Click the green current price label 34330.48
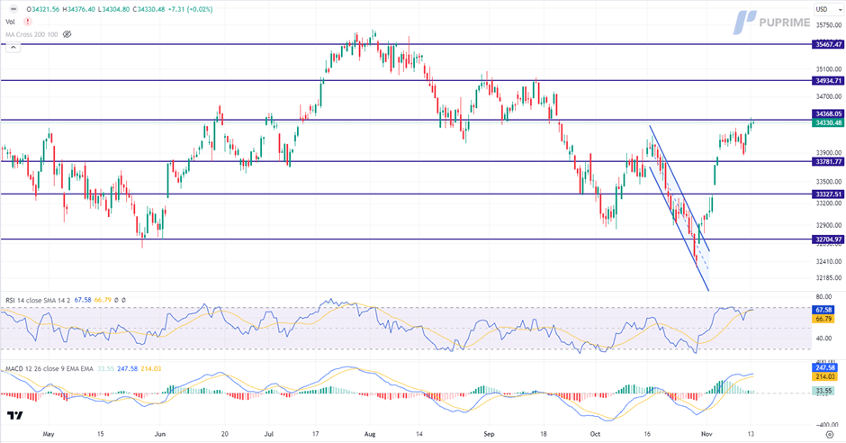This screenshot has height=443, width=846. pyautogui.click(x=827, y=123)
